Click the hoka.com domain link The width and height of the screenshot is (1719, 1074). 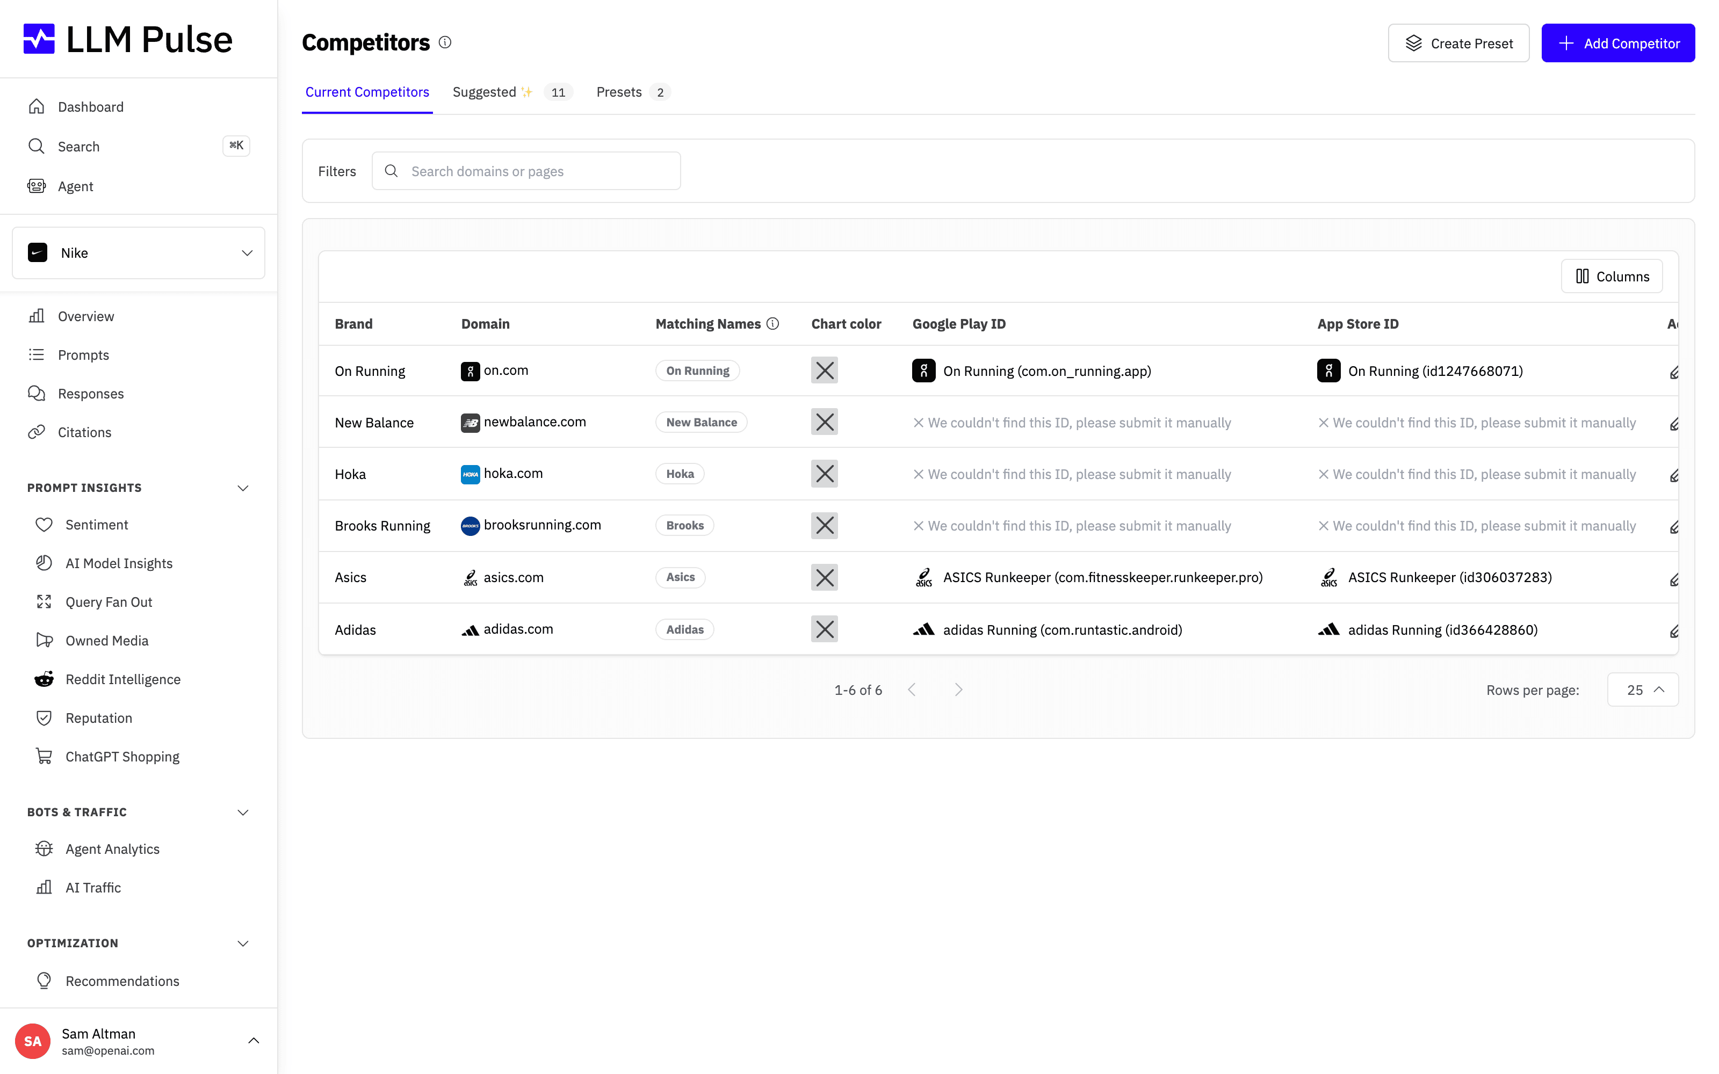pos(513,474)
